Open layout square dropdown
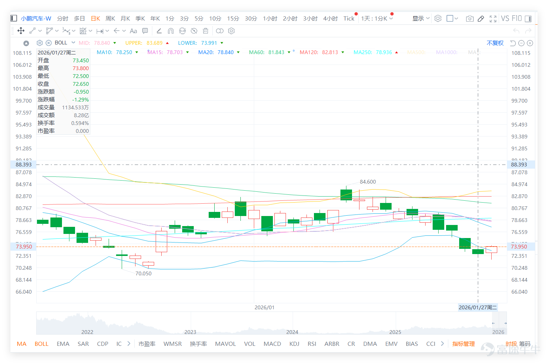 pyautogui.click(x=452, y=18)
